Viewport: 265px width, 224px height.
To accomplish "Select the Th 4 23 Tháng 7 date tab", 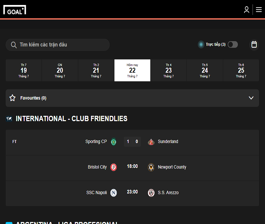I will pyautogui.click(x=169, y=70).
